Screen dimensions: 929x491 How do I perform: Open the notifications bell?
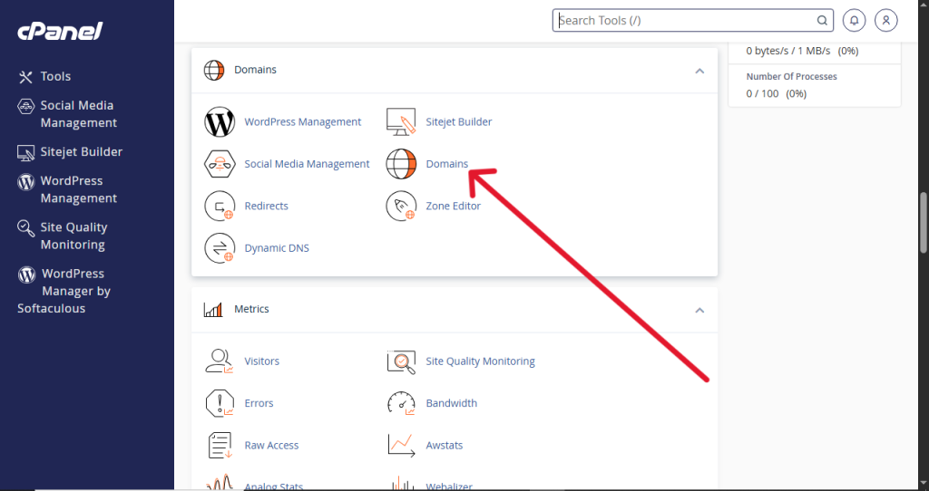[854, 20]
